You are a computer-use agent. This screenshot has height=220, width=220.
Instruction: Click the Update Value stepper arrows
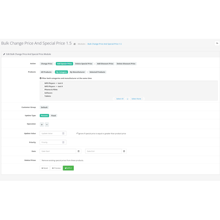pyautogui.click(x=63, y=133)
